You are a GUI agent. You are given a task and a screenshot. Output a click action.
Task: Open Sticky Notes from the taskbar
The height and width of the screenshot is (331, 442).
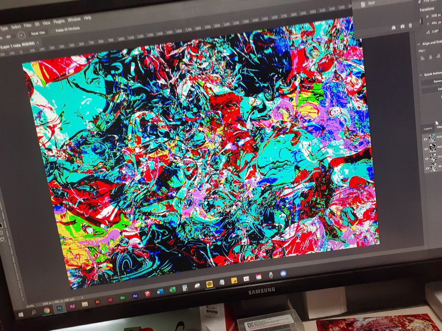click(x=234, y=280)
